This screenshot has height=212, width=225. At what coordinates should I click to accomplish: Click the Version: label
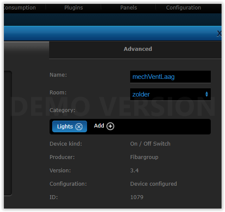point(60,171)
